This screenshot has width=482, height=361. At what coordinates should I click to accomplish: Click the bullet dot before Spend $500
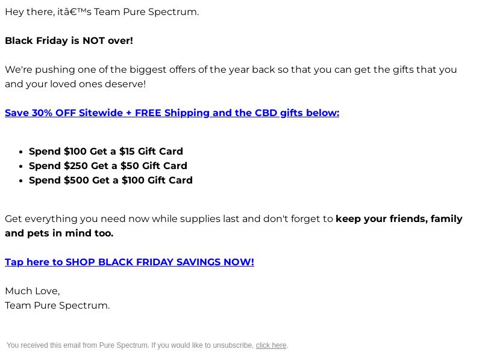coord(20,180)
